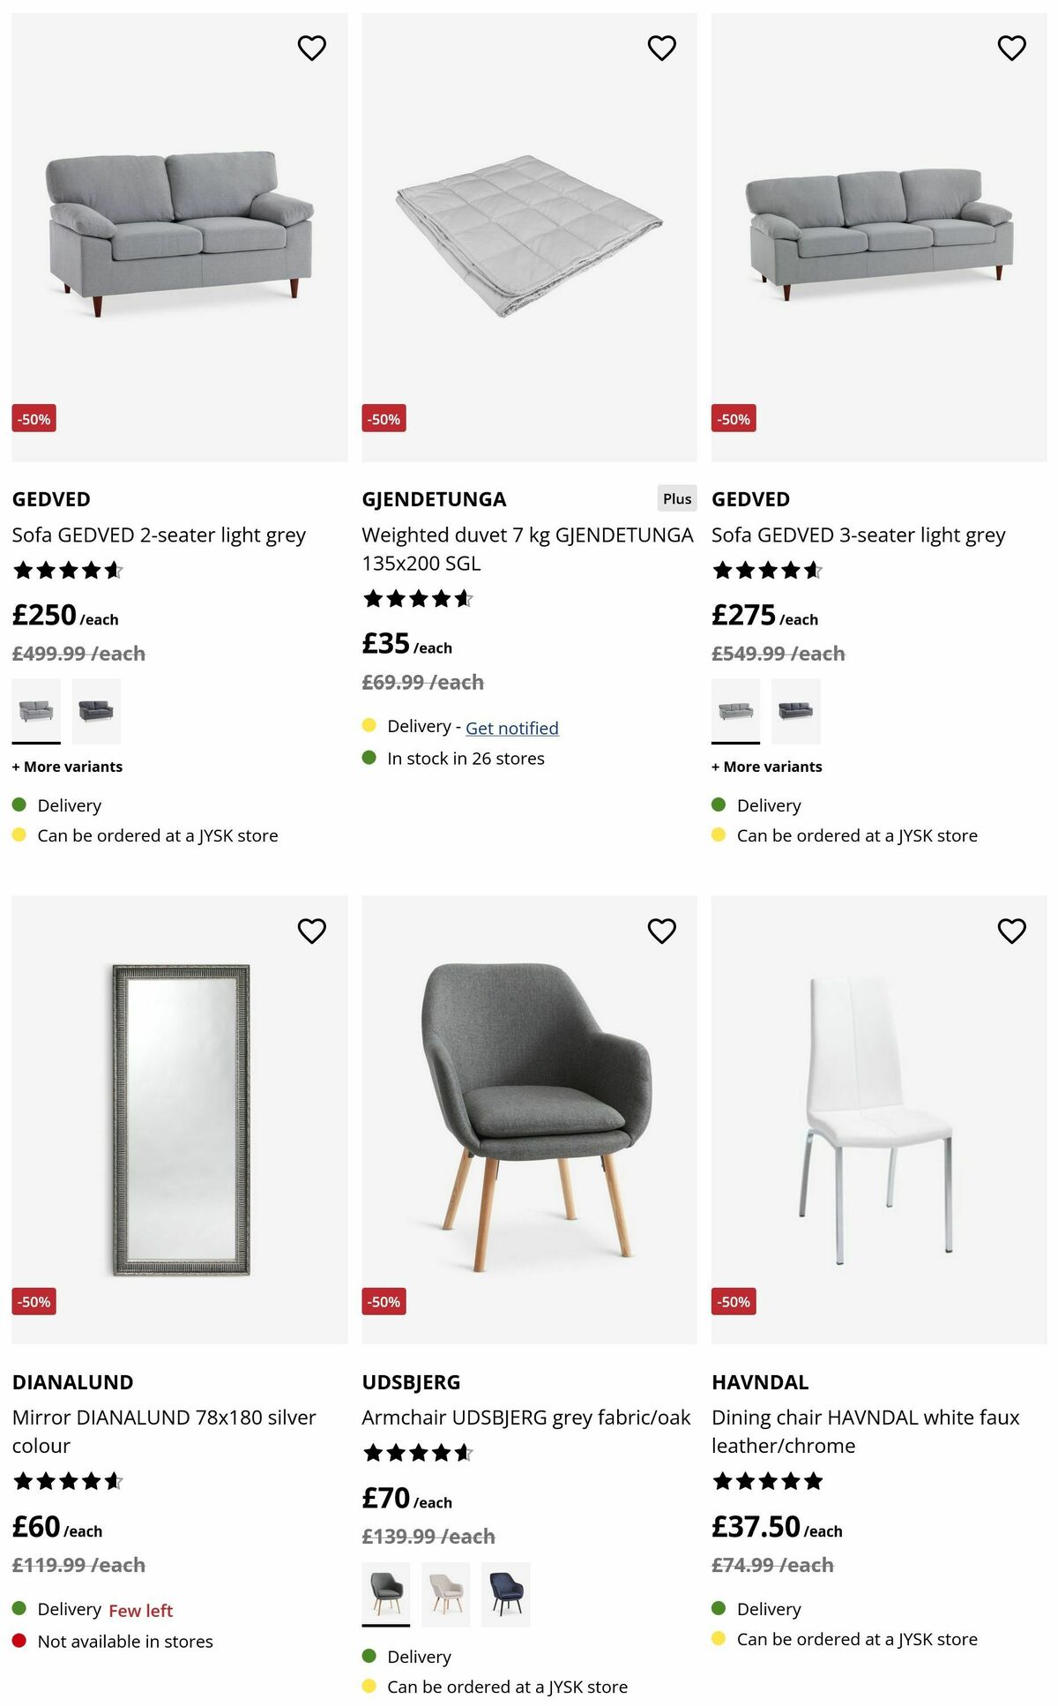Expand More variants under GEDVED 2-seater
The height and width of the screenshot is (1706, 1058).
click(x=68, y=767)
